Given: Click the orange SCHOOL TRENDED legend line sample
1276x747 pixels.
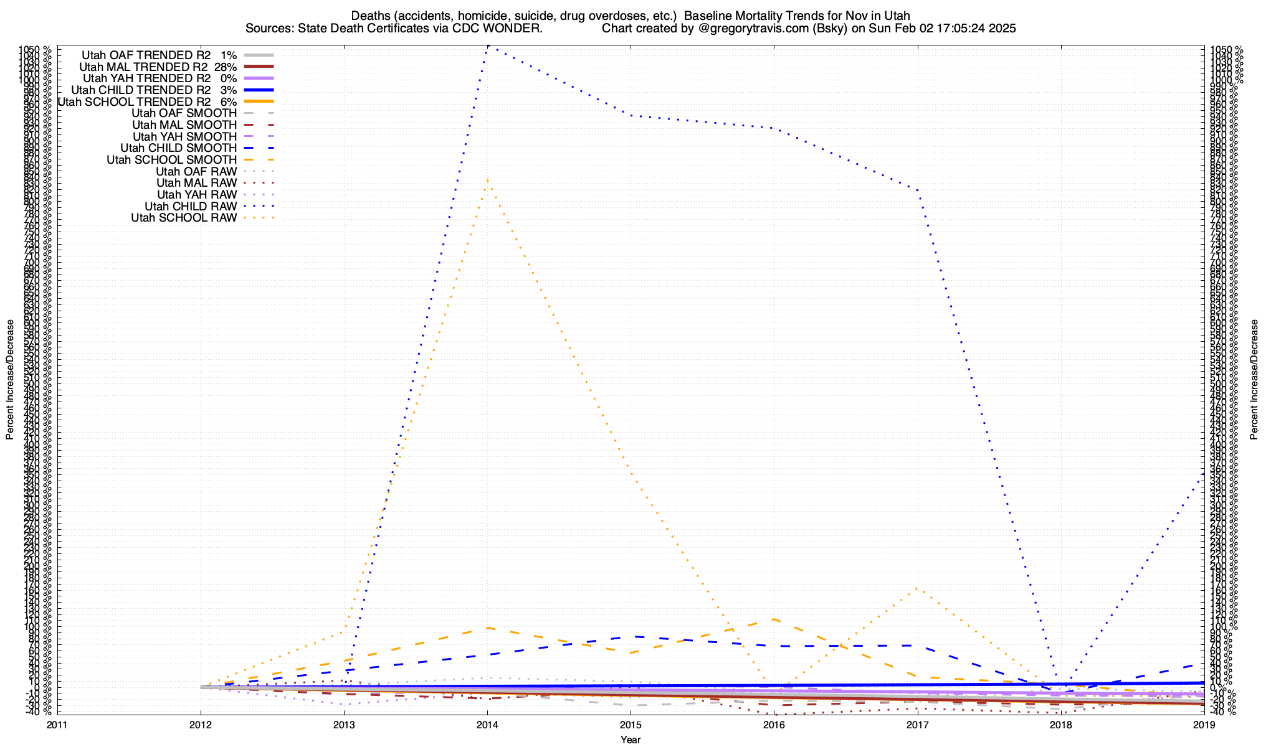Looking at the screenshot, I should tap(259, 101).
